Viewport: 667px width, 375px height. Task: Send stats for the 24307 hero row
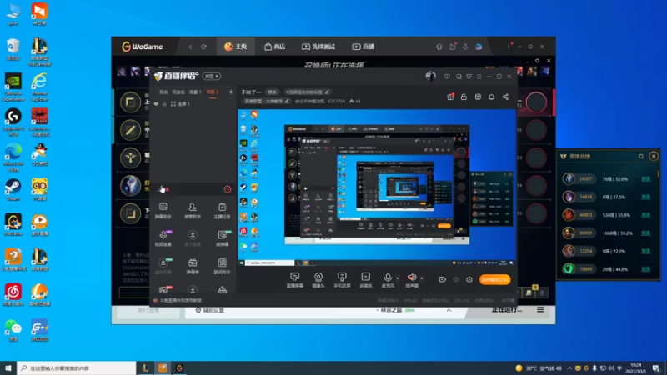tap(645, 179)
